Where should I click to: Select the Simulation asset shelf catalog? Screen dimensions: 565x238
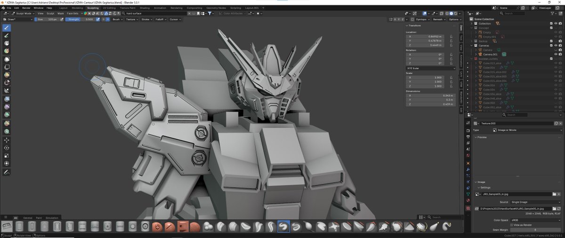pos(52,218)
